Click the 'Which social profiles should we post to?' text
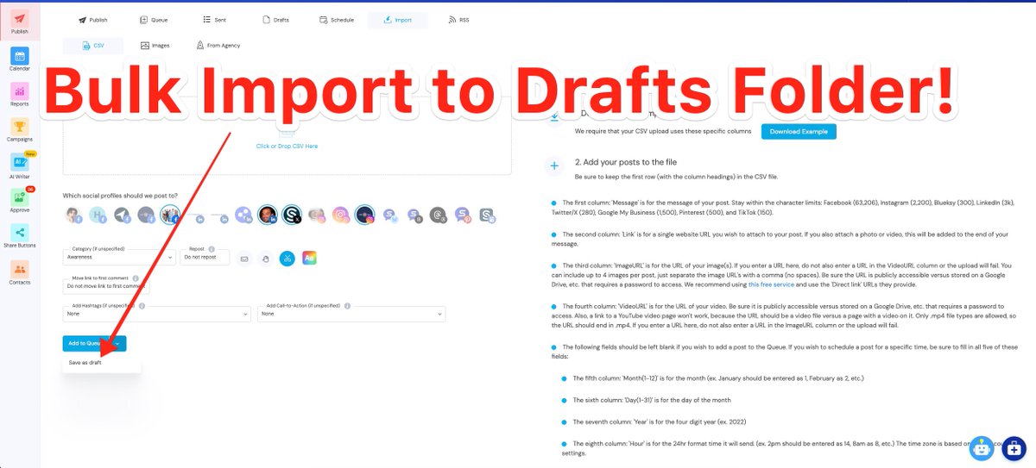 [x=121, y=196]
